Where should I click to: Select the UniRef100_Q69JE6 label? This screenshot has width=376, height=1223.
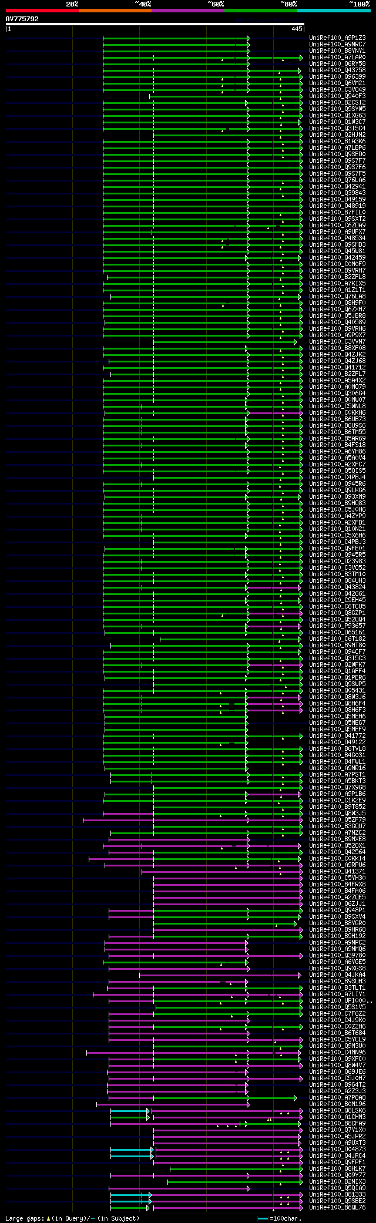click(x=337, y=1071)
